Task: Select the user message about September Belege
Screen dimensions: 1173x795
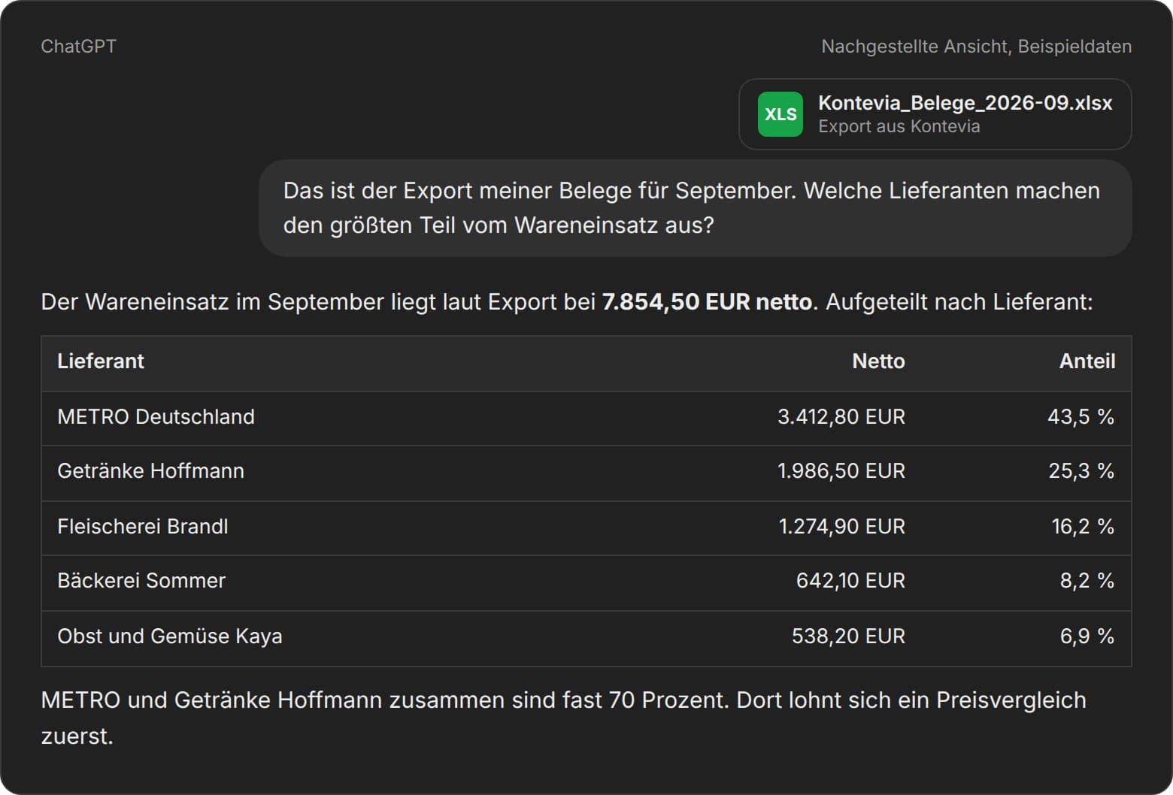Action: (695, 208)
